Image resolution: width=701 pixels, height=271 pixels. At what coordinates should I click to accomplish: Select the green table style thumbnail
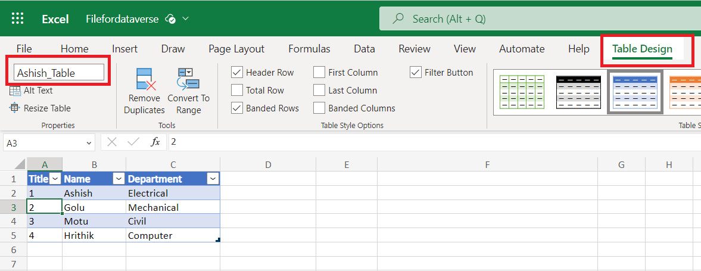522,92
